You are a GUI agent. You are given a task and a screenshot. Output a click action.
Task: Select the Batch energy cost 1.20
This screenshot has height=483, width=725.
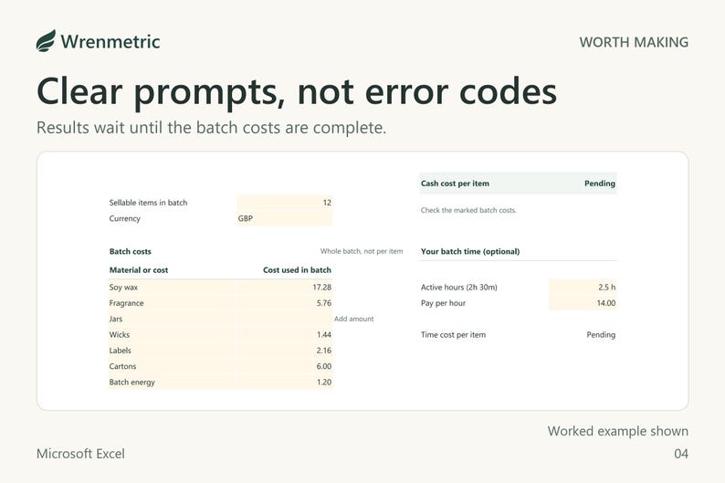point(284,382)
